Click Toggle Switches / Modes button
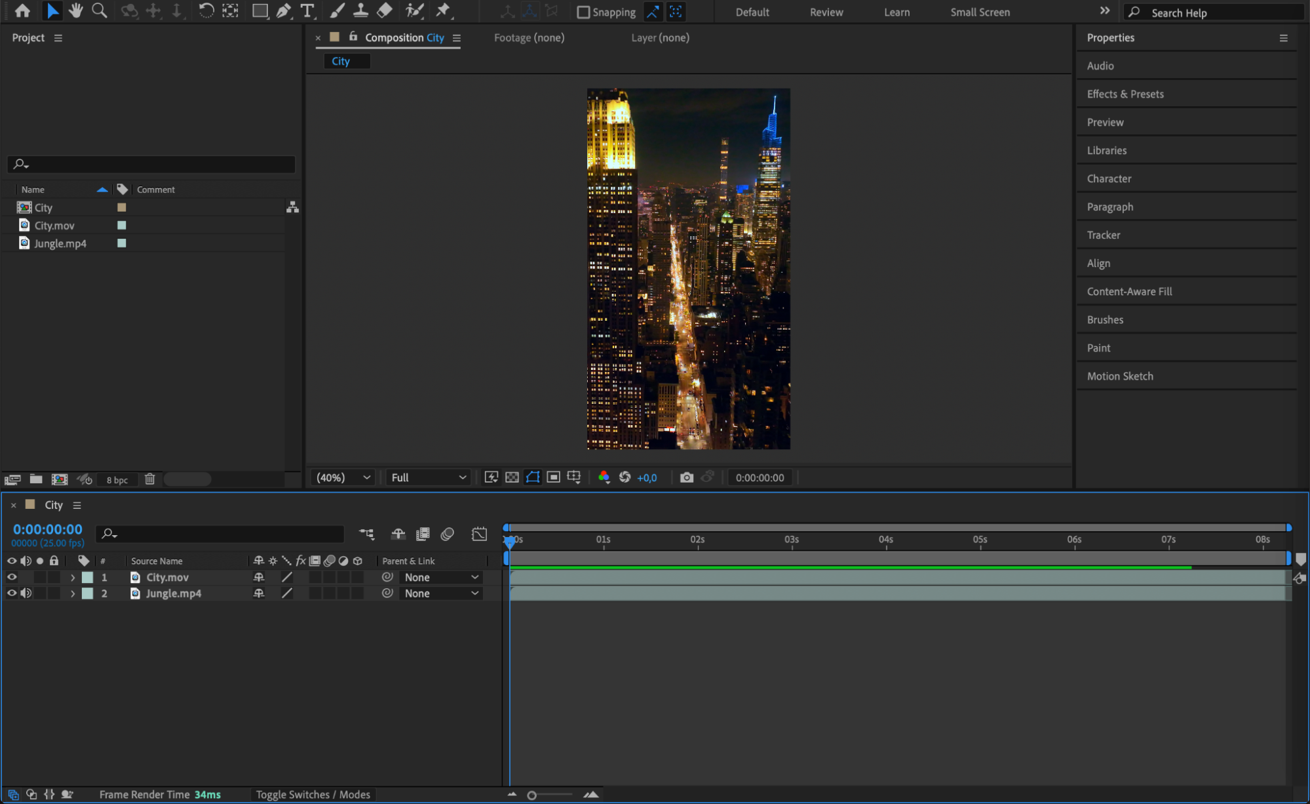Viewport: 1310px width, 804px height. pos(313,794)
